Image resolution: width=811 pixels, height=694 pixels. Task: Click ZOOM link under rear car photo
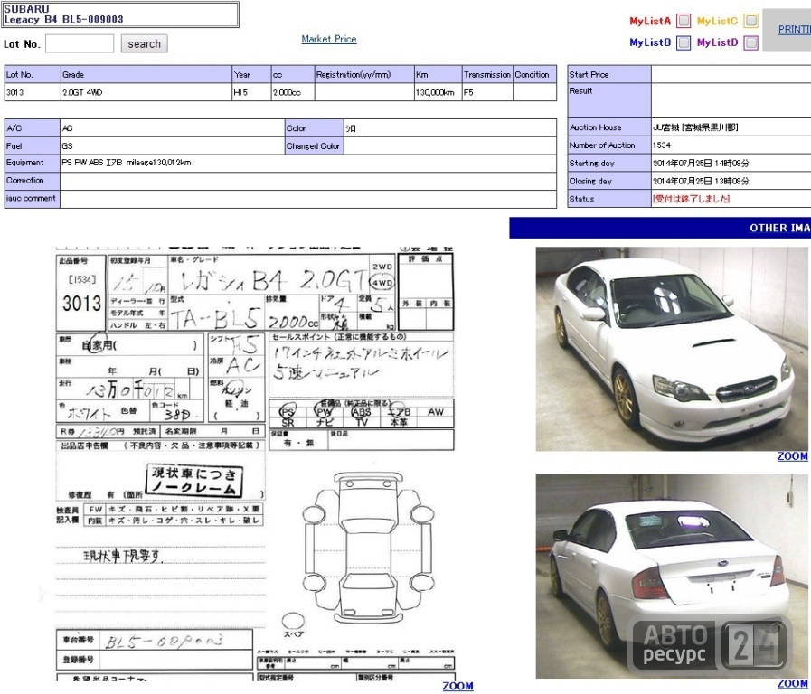coord(792,684)
